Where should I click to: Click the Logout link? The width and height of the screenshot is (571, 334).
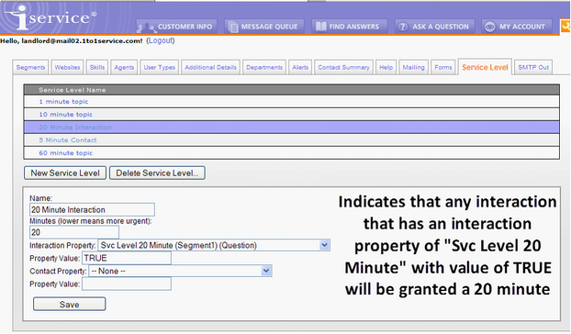(161, 40)
